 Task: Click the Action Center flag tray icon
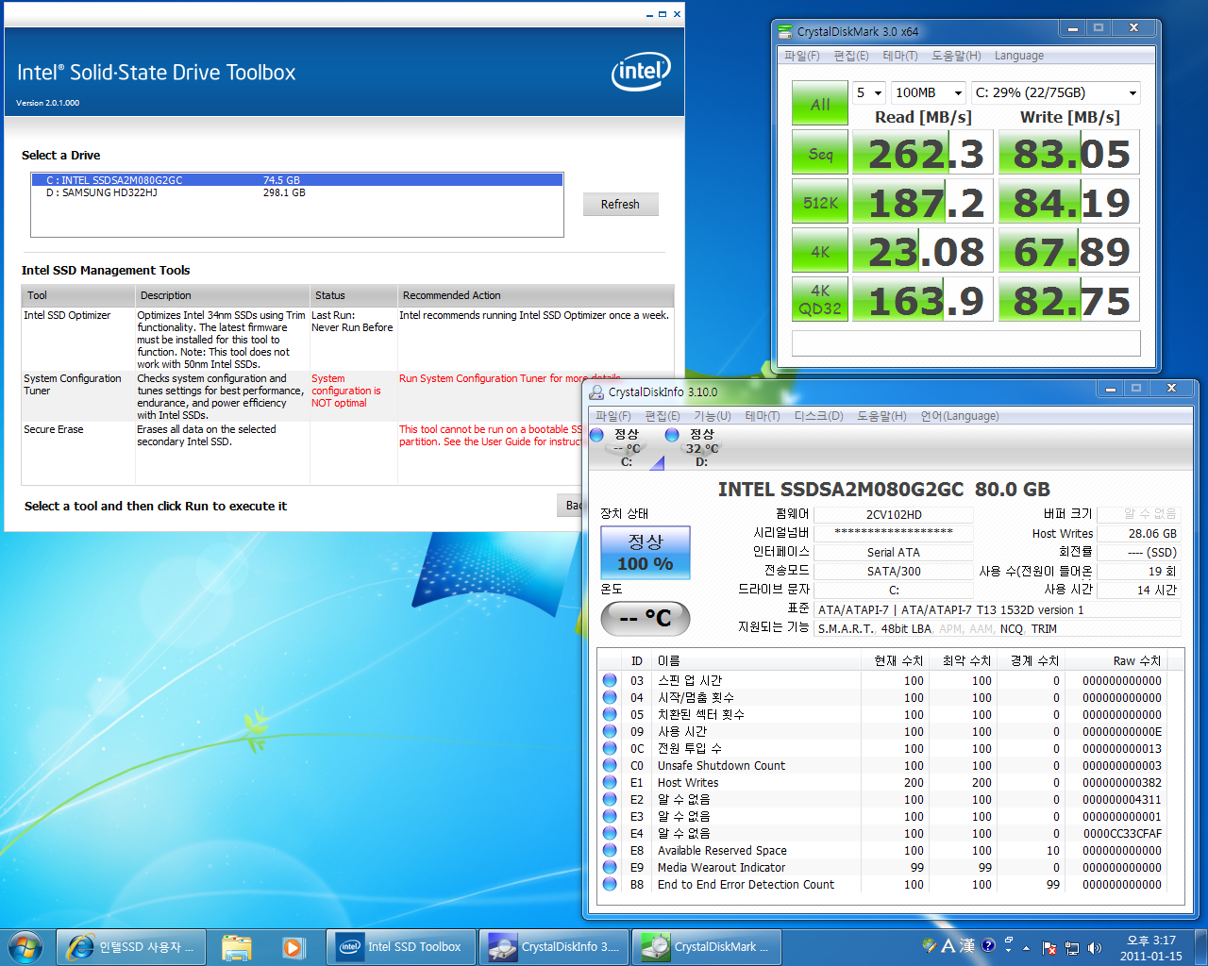(x=1049, y=947)
